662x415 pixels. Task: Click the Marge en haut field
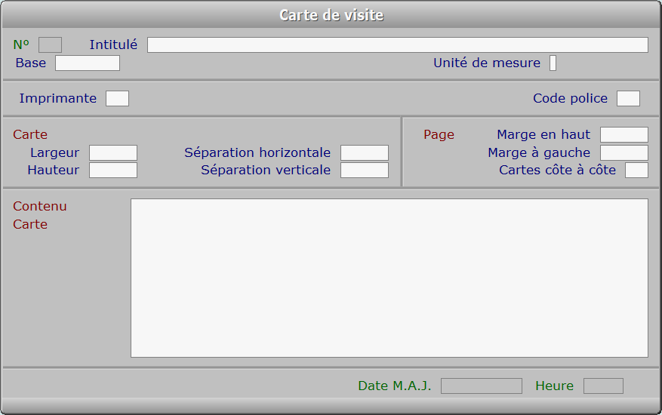[624, 134]
